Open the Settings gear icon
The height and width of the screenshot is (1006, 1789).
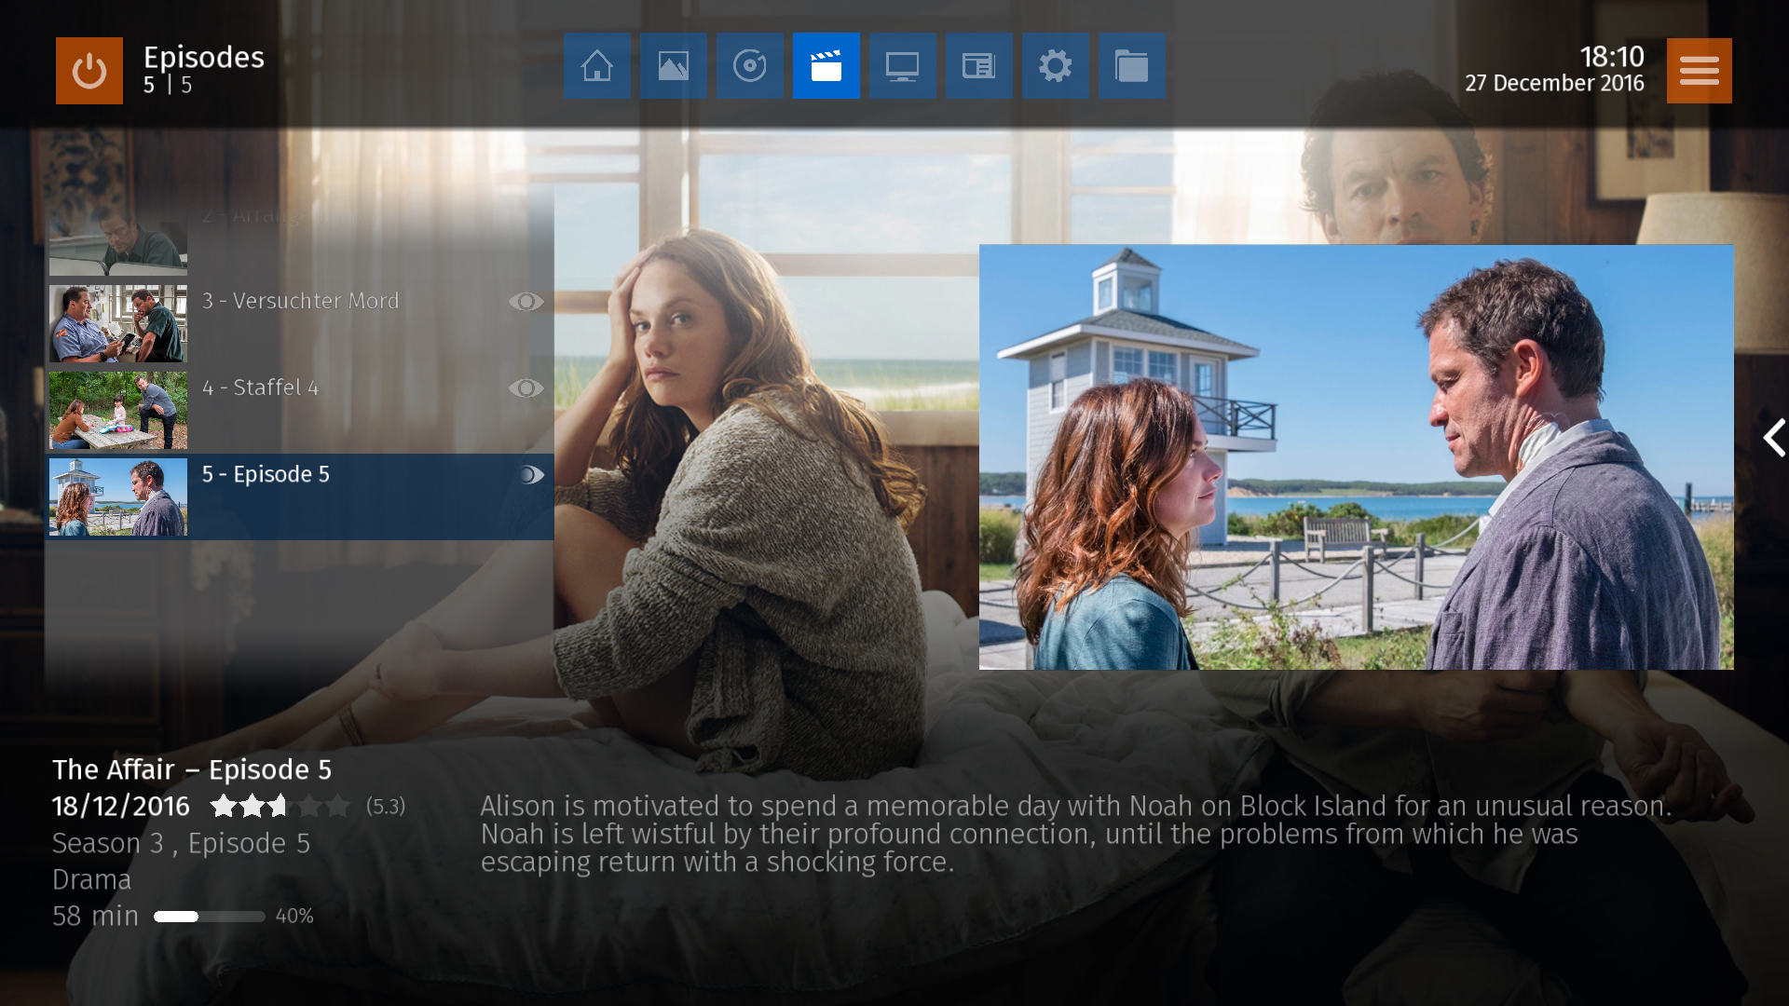tap(1056, 66)
